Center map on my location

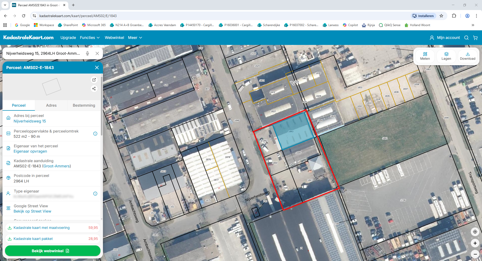click(475, 232)
